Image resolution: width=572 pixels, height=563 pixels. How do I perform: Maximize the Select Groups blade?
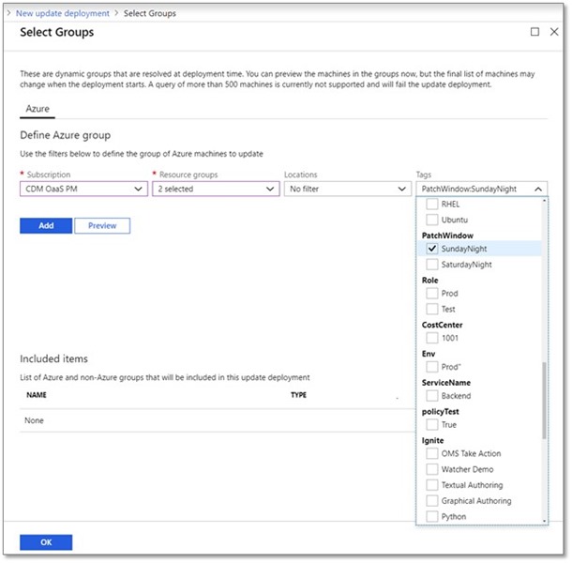pos(534,32)
